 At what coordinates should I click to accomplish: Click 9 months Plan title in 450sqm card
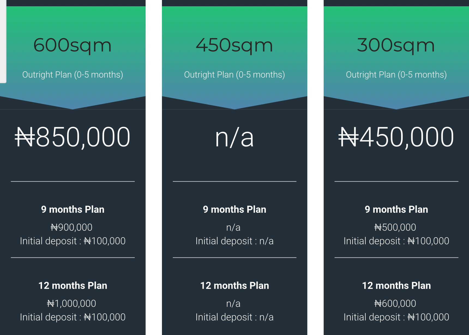[x=234, y=209]
